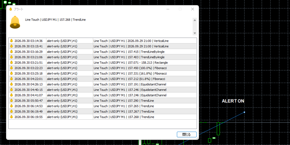Screen dimensions: 290x145
Task: Click bell icon of the 06:19:49 alert row
Action: (x=12, y=112)
